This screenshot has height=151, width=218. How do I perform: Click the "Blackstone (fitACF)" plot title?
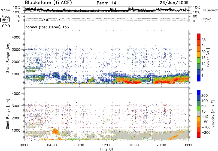click(48, 2)
